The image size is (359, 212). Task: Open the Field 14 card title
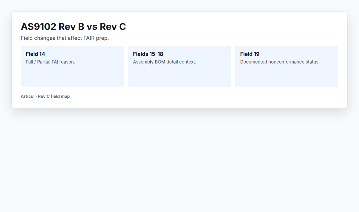point(35,54)
